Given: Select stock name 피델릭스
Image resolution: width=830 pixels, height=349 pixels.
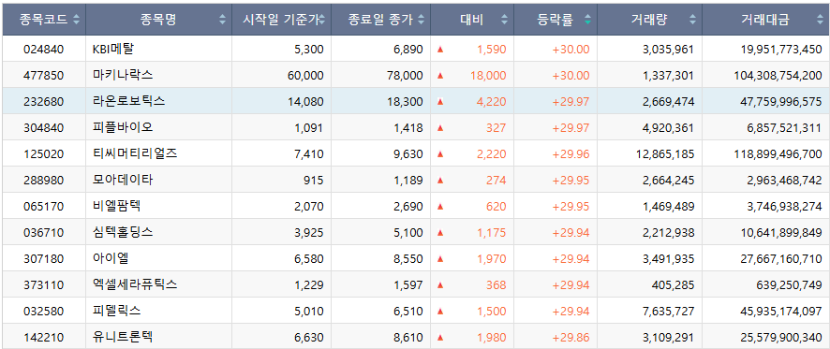Looking at the screenshot, I should click(x=116, y=311).
